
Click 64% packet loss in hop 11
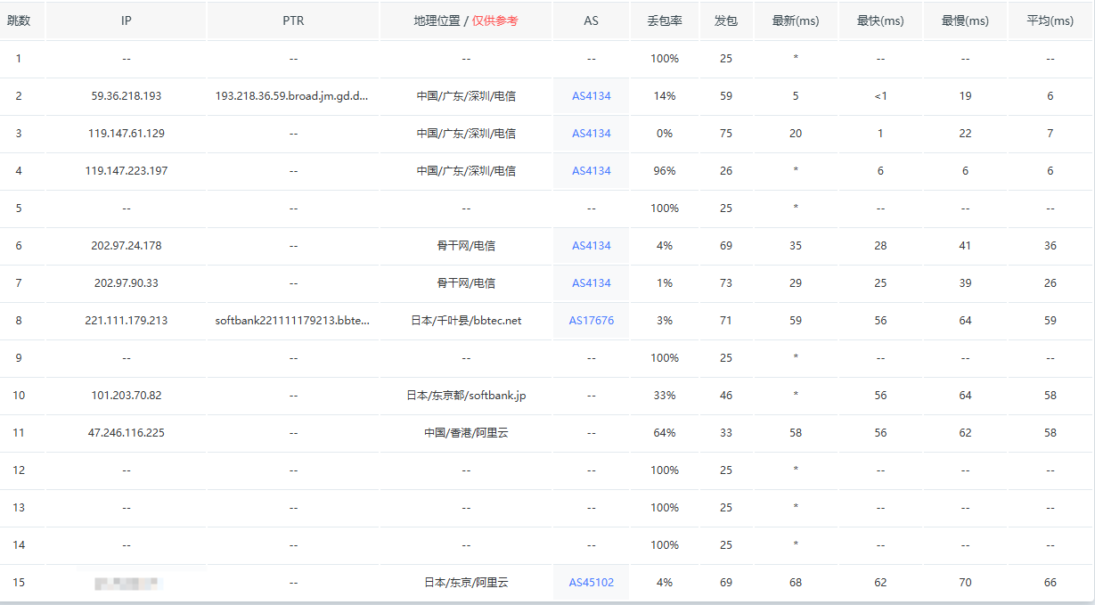pyautogui.click(x=665, y=433)
